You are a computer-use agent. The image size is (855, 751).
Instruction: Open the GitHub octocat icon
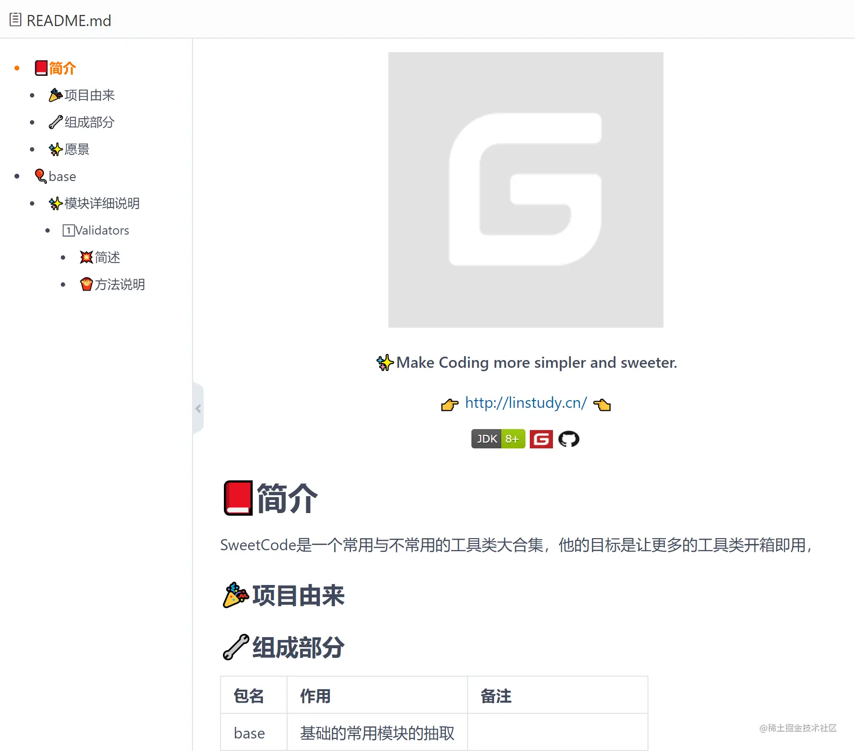click(569, 439)
